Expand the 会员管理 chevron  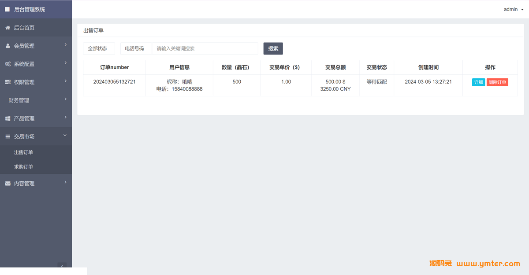point(65,44)
